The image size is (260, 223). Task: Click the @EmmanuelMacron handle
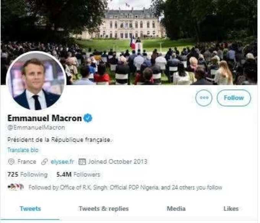(x=36, y=128)
